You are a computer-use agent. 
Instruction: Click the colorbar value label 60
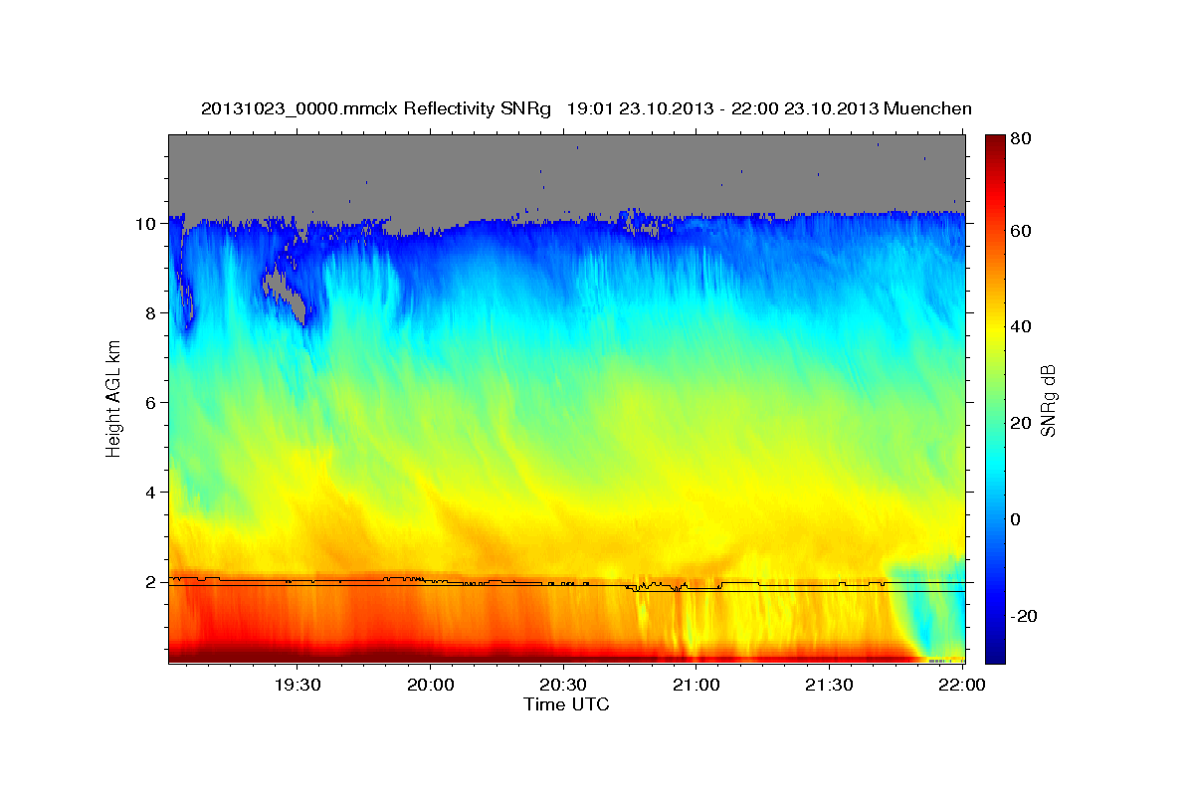pos(1022,231)
